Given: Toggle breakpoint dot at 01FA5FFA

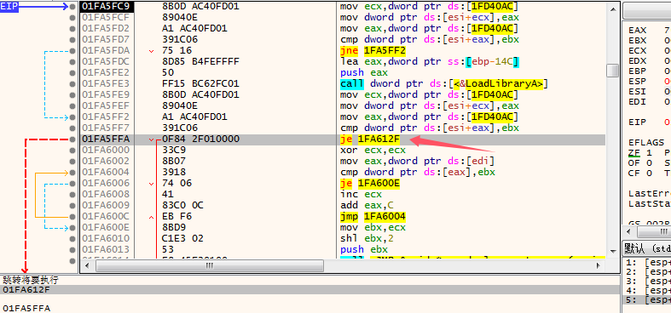Looking at the screenshot, I should coord(72,139).
